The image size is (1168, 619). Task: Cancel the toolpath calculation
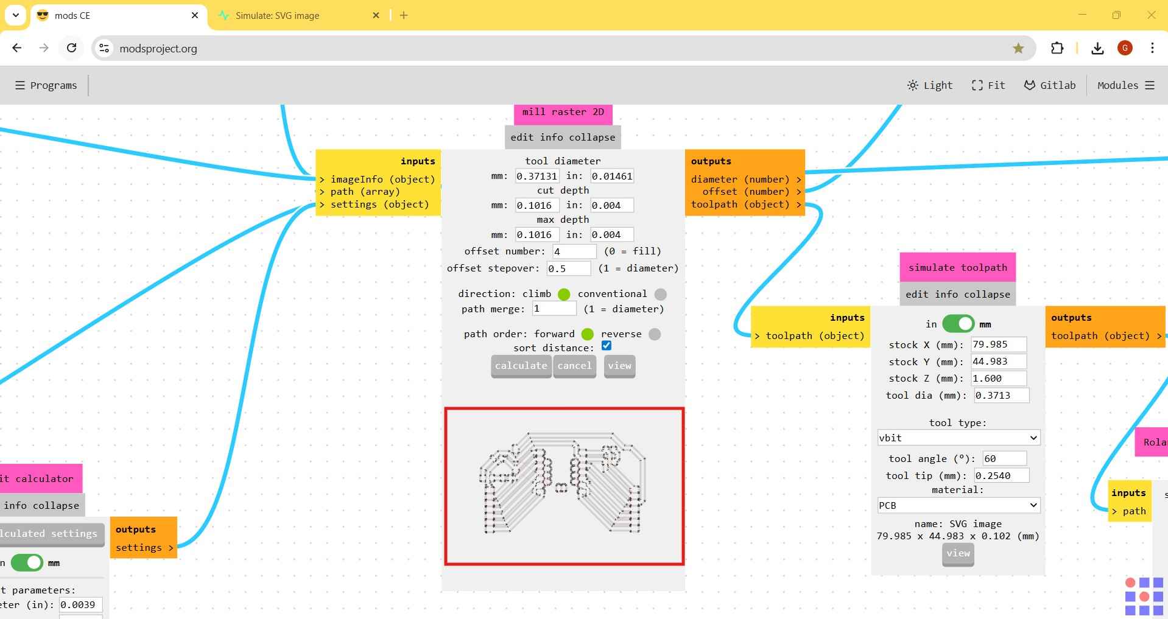(574, 366)
